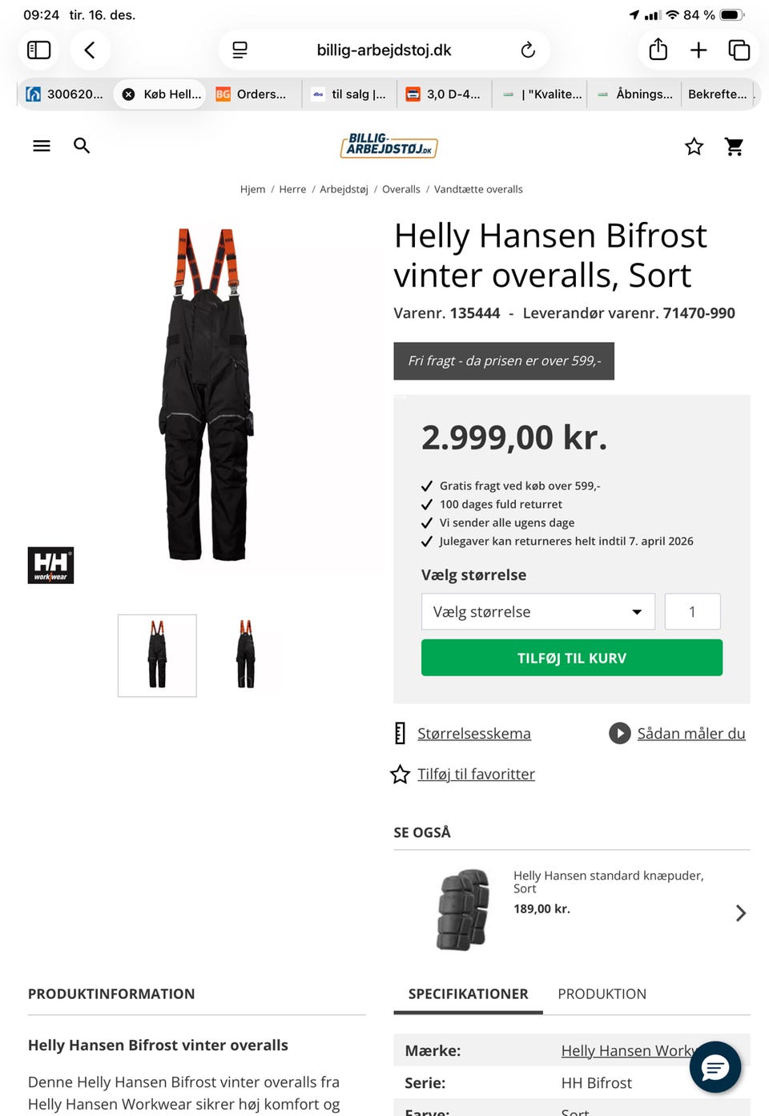Open the chat support bubble
Image resolution: width=769 pixels, height=1116 pixels.
715,1067
